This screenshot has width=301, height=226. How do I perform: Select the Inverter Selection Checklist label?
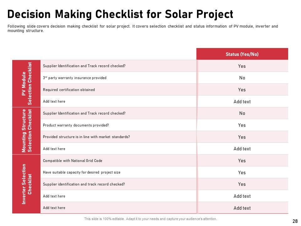pyautogui.click(x=26, y=184)
